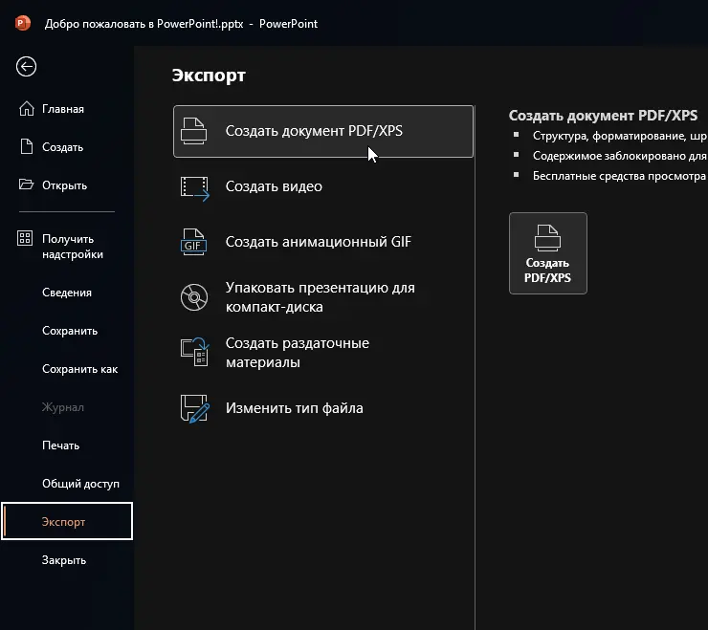Click the compact disc package icon
The image size is (708, 630).
(x=194, y=297)
